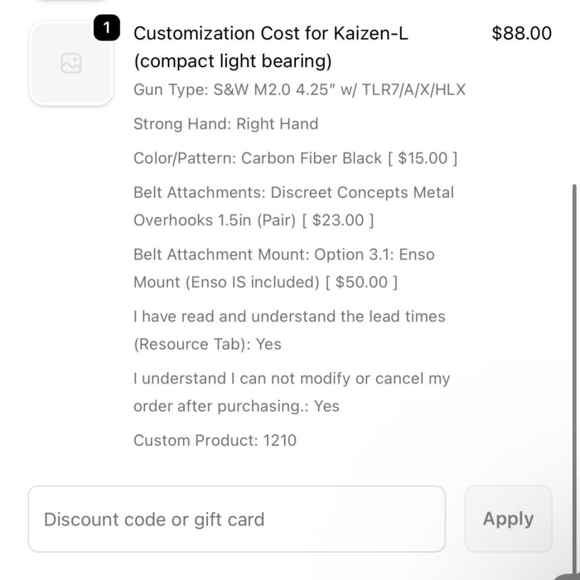580x580 pixels.
Task: Click the Strong Hand: Right Hand line
Action: (x=225, y=124)
